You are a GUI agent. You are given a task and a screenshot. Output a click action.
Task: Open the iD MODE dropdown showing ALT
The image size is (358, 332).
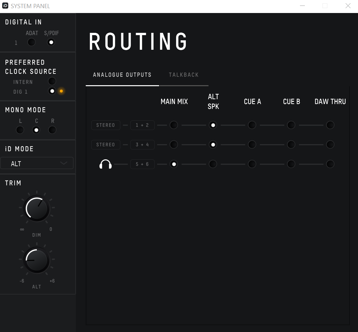click(37, 163)
